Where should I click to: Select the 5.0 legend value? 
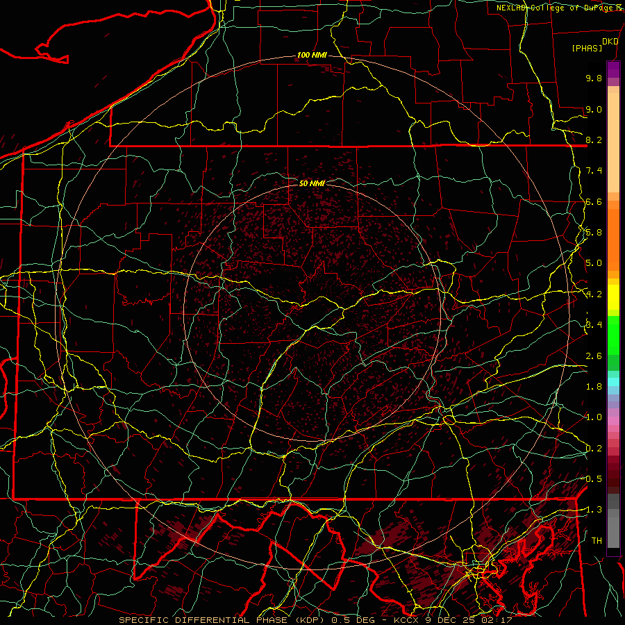pyautogui.click(x=594, y=263)
